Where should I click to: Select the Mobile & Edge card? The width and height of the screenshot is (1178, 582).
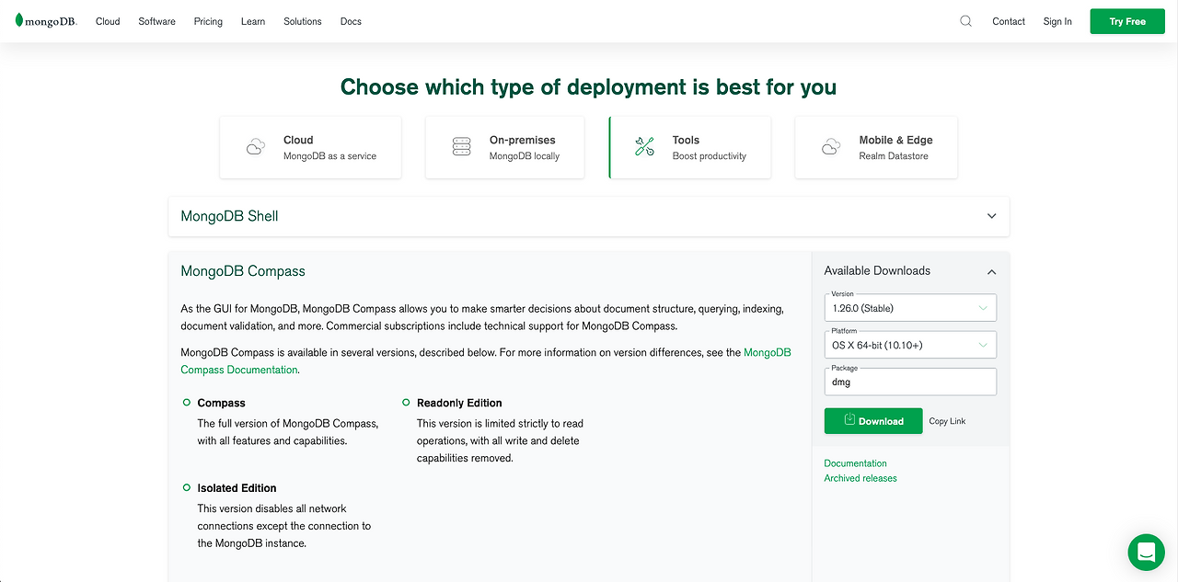click(x=876, y=147)
